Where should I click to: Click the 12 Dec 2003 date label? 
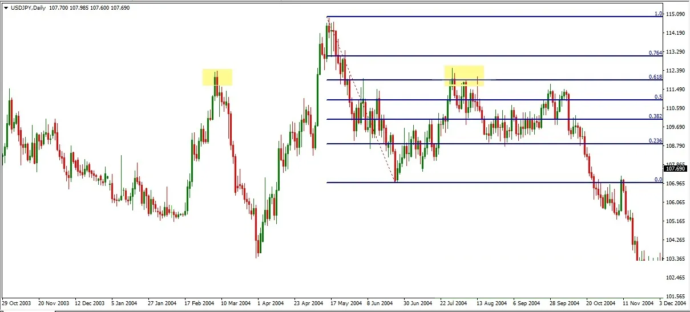click(90, 303)
